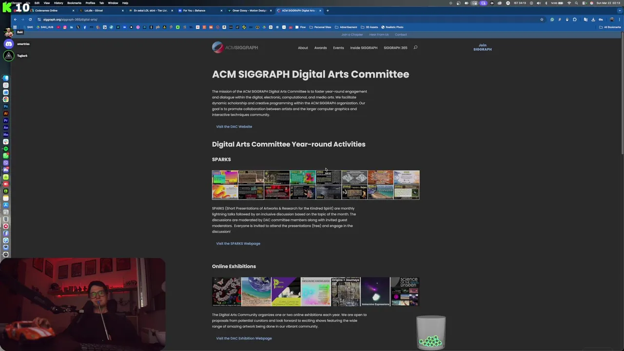The image size is (624, 351).
Task: Open the Bookmarks menu in menu bar
Action: tap(74, 3)
